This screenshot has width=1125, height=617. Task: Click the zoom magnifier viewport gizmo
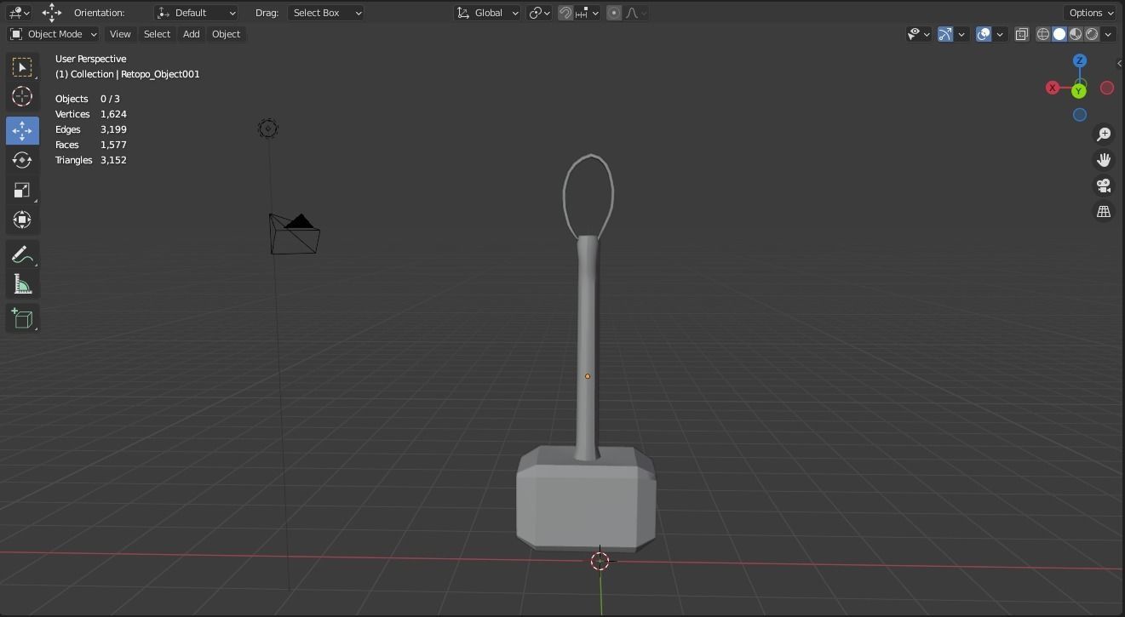1104,134
